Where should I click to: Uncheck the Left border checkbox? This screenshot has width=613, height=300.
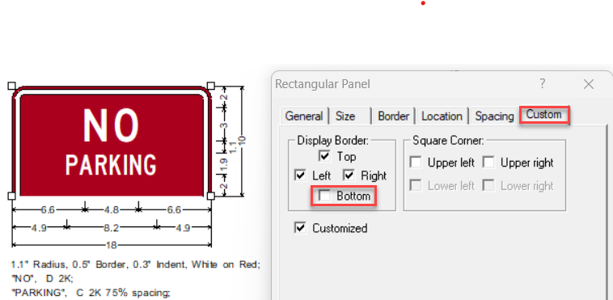[300, 175]
